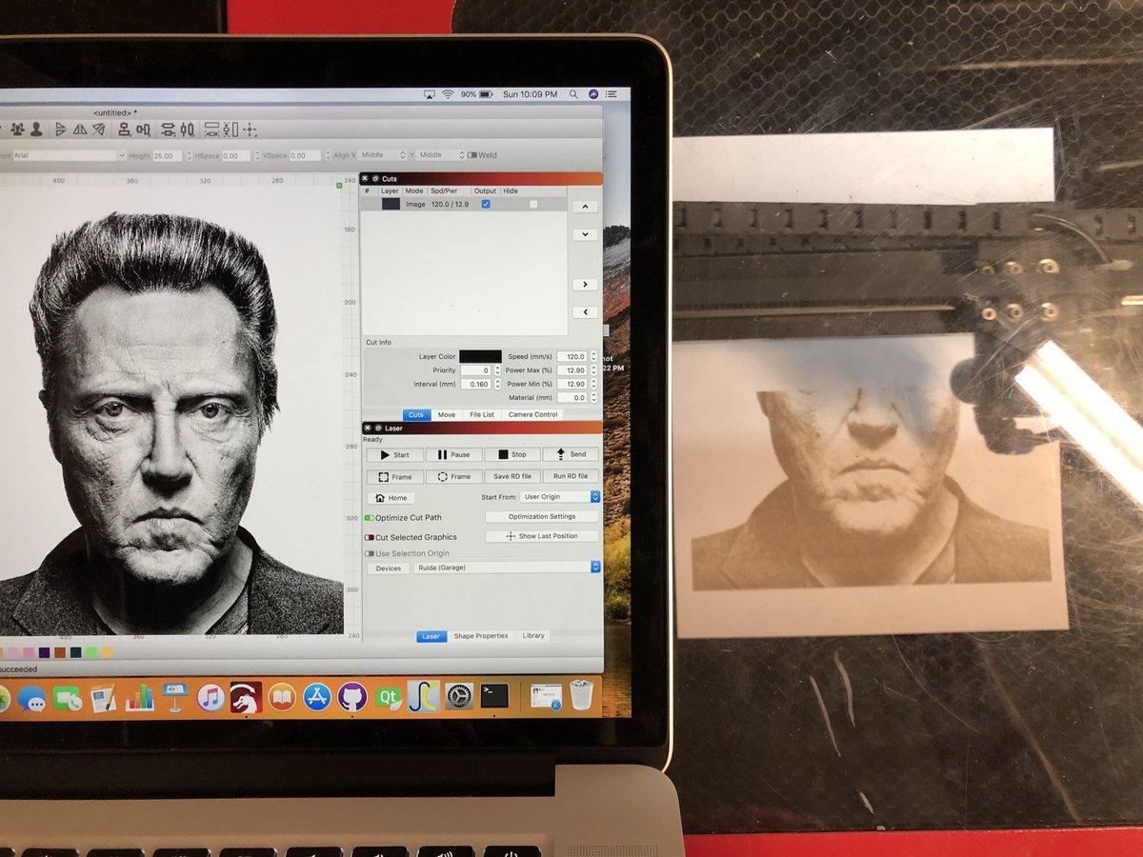Viewport: 1143px width, 857px height.
Task: Open the Align X Middle dropdown
Action: point(383,155)
